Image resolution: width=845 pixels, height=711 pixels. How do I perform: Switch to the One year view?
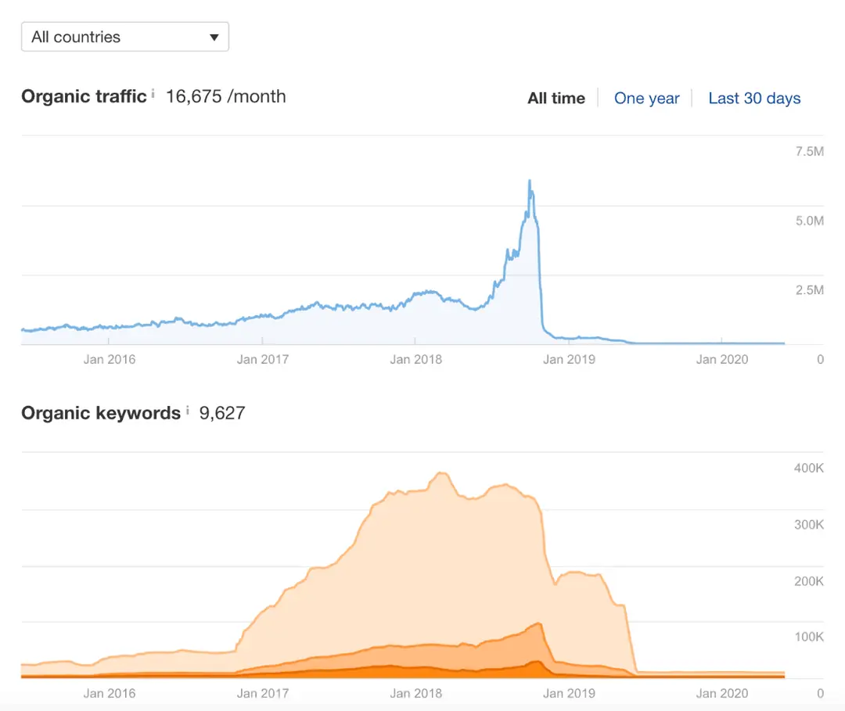coord(646,99)
